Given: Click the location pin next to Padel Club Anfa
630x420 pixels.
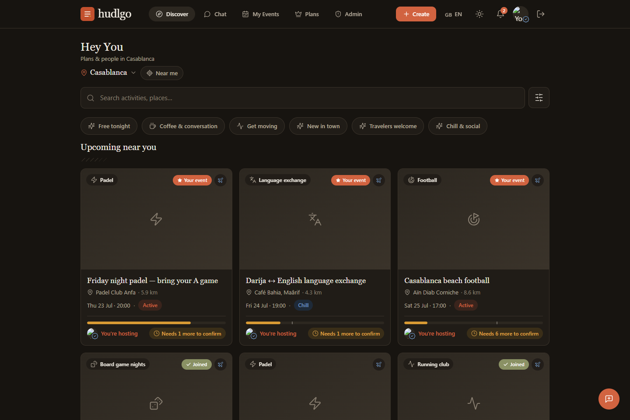Looking at the screenshot, I should click(x=90, y=292).
